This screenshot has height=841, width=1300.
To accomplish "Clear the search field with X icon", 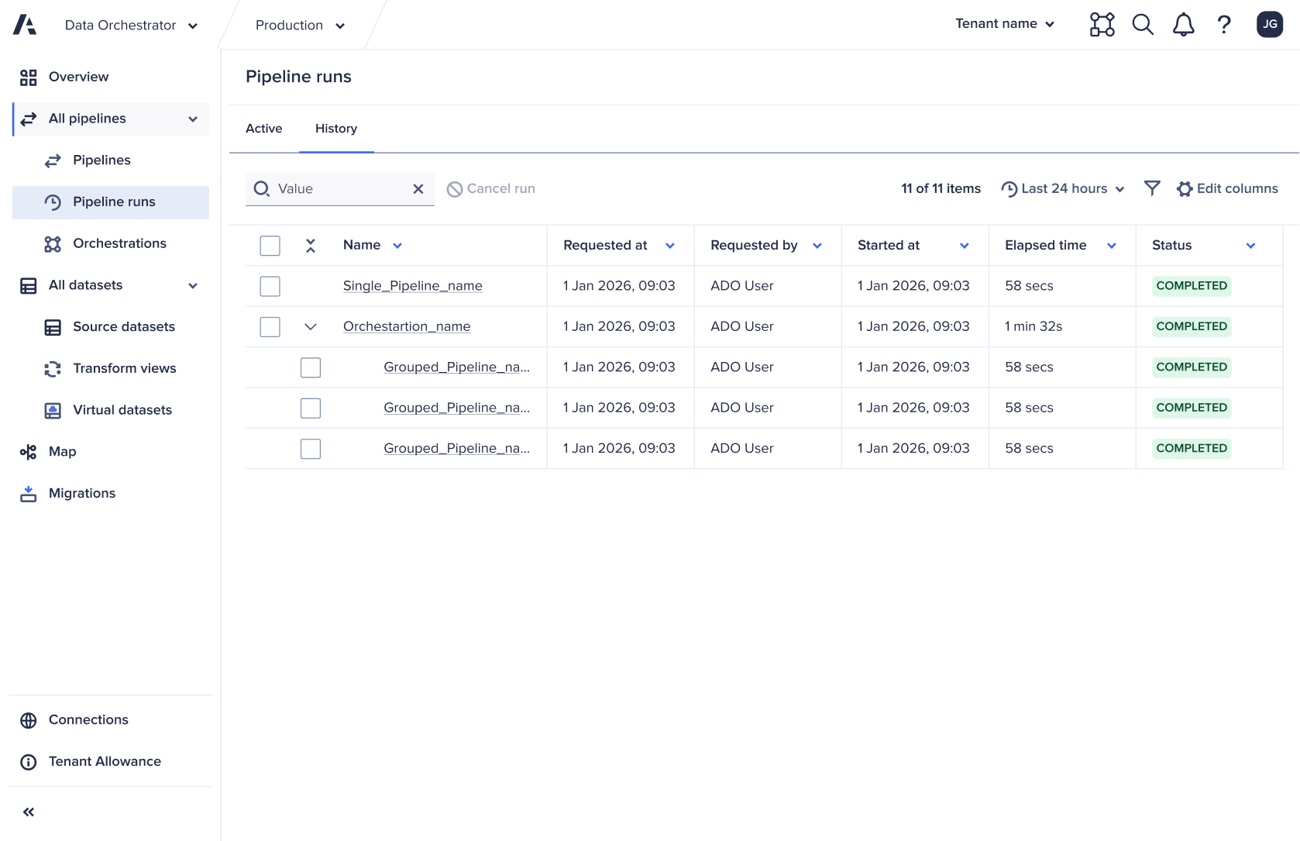I will 418,188.
